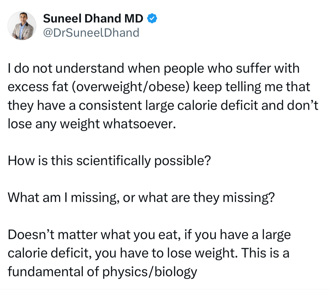Click the word 'whatsoever.' in the tweet

click(x=139, y=124)
